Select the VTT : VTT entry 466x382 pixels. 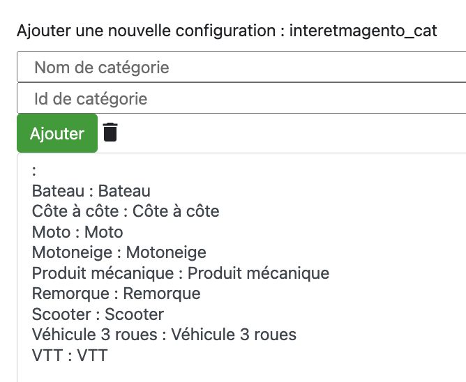pos(70,355)
